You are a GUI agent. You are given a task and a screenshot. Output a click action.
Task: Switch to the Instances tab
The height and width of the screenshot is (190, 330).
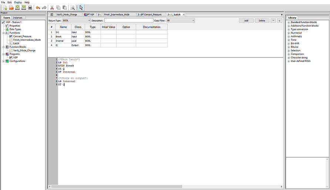(x=17, y=17)
